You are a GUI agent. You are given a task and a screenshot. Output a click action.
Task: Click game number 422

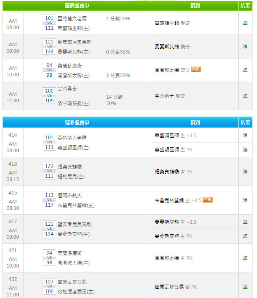coord(13,279)
